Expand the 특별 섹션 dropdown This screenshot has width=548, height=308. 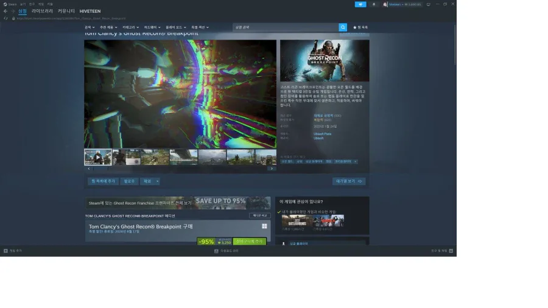[x=200, y=27]
